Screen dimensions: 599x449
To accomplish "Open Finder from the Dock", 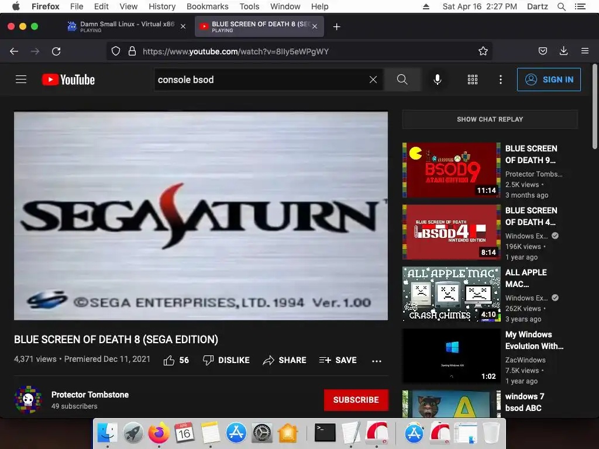I will point(108,433).
